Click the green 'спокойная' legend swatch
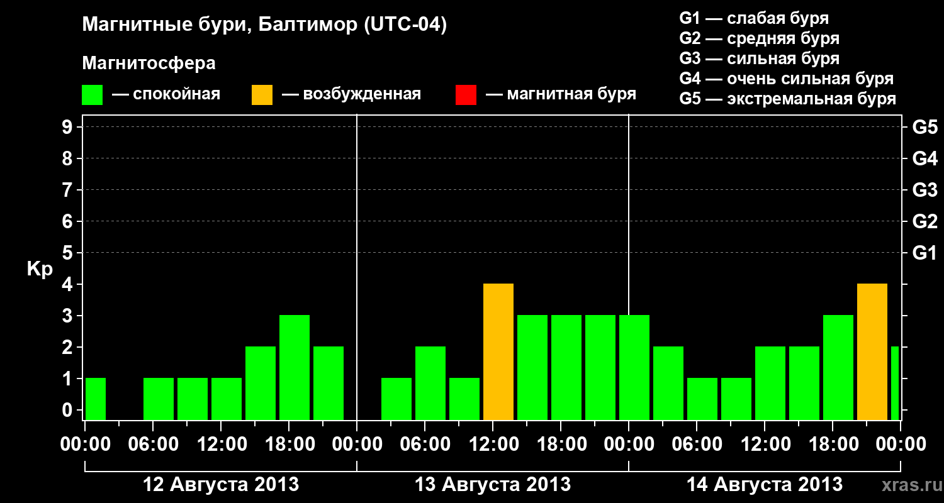The height and width of the screenshot is (503, 944). pyautogui.click(x=93, y=95)
